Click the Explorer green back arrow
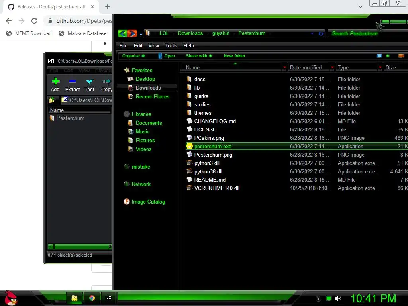The height and width of the screenshot is (306, 408). 123,33
